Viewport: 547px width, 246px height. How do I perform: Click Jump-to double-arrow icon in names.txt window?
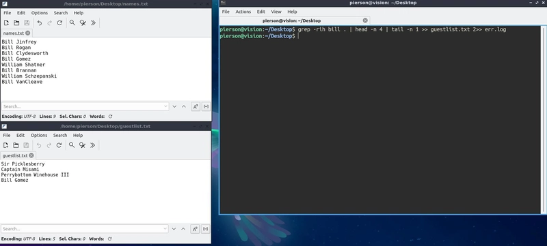[93, 23]
